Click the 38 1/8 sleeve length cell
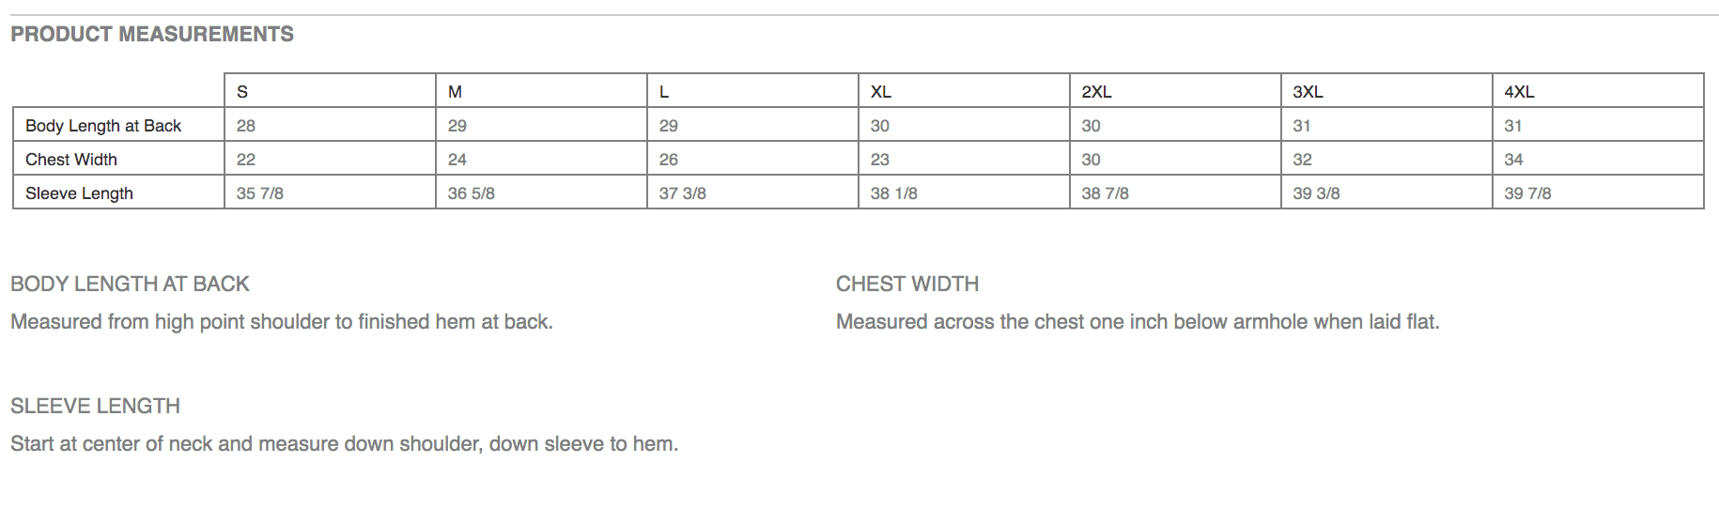Screen dimensions: 1719x509 (x=894, y=193)
